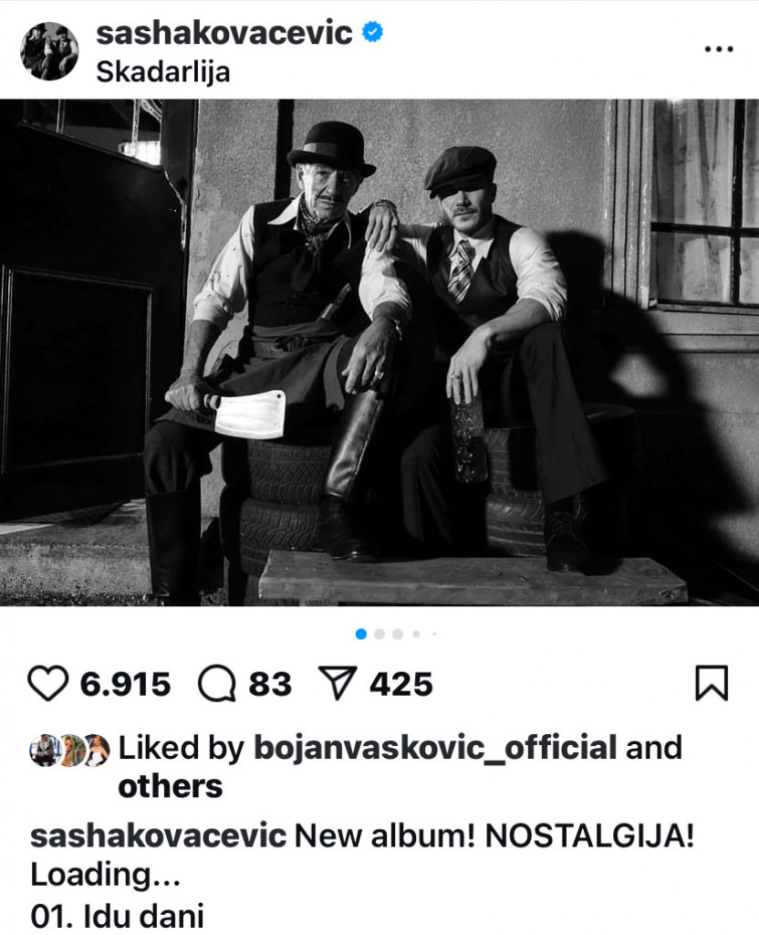Jump to the second carousel dot
The width and height of the screenshot is (759, 935).
(x=379, y=634)
